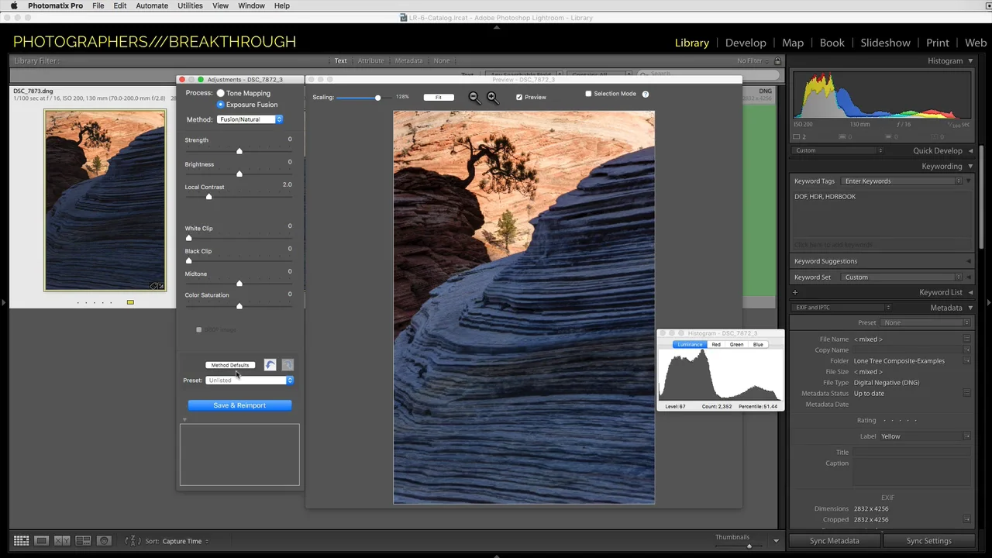Image resolution: width=992 pixels, height=558 pixels.
Task: Switch to the Develop module
Action: (x=746, y=43)
